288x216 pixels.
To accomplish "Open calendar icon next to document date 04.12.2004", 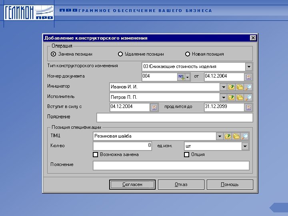I will [248, 77].
